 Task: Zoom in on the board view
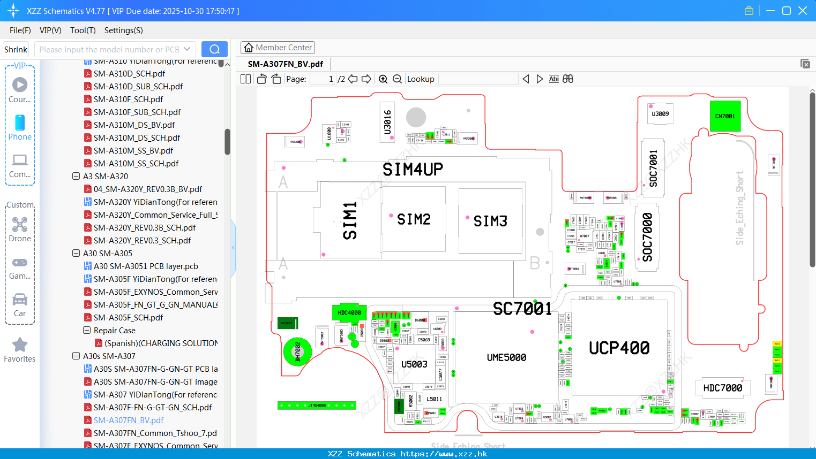pos(383,79)
